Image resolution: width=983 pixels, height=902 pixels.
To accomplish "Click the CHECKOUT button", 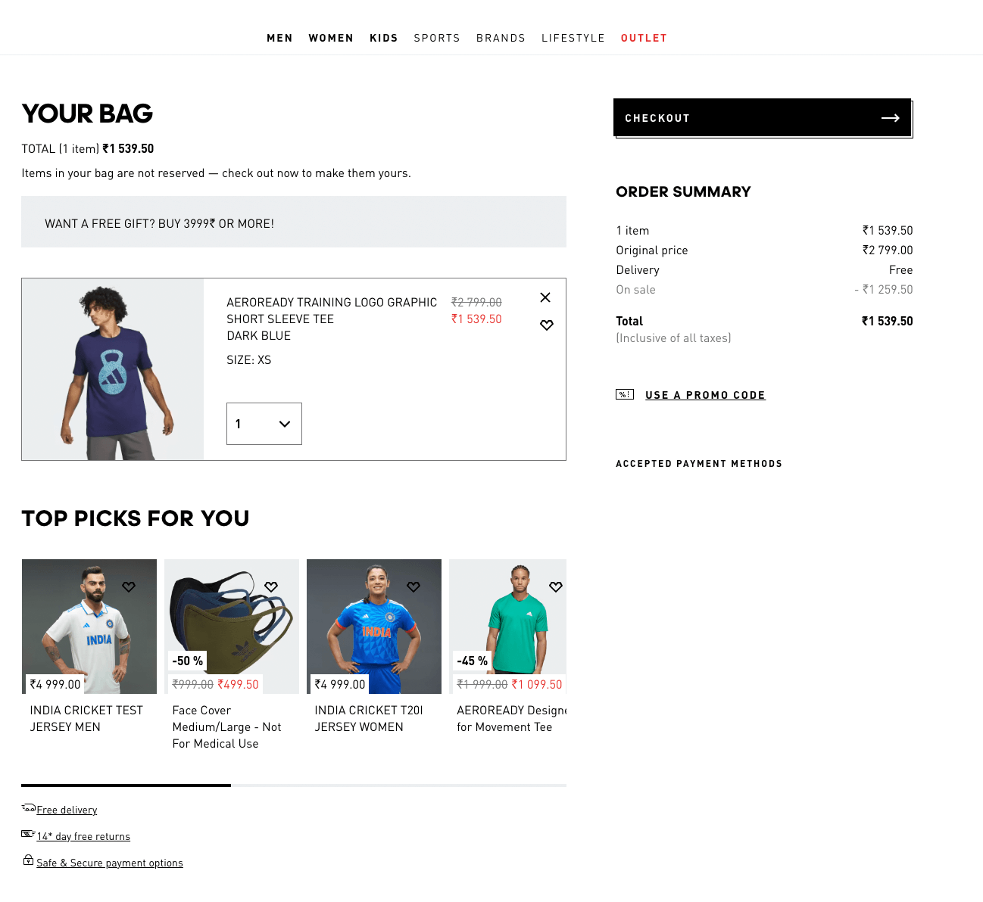I will tap(762, 117).
